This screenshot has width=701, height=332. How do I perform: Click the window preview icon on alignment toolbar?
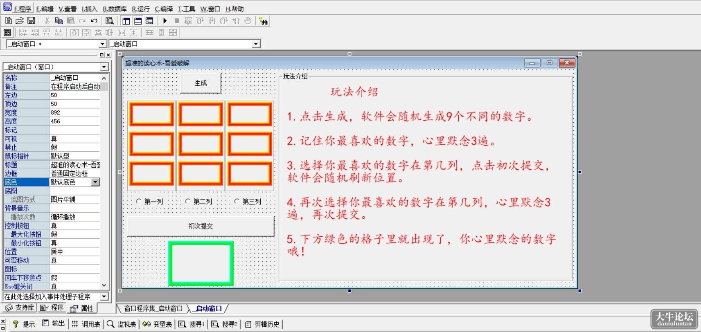tap(7, 32)
